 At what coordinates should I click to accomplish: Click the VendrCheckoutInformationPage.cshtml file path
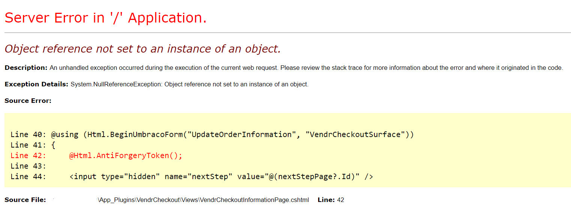[203, 200]
